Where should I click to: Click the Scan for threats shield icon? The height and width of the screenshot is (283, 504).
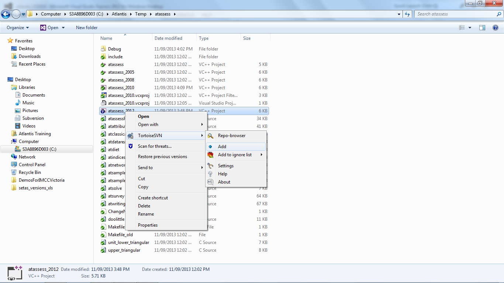(x=130, y=146)
